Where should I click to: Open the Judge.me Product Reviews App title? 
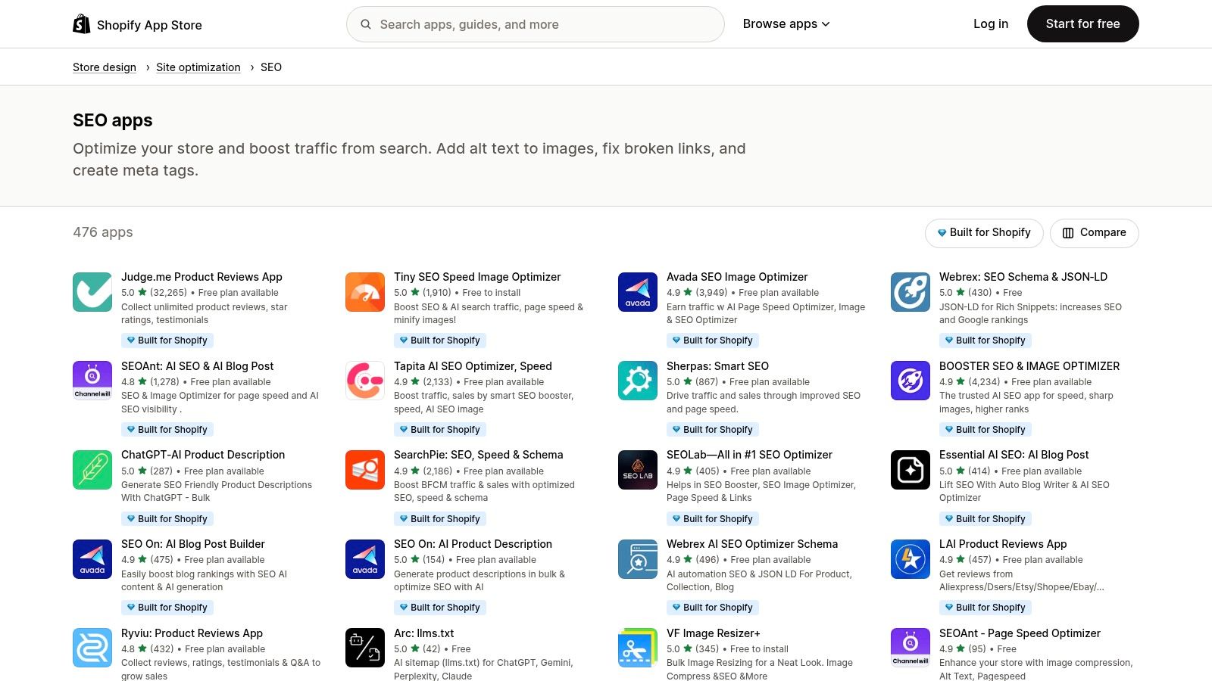(201, 277)
